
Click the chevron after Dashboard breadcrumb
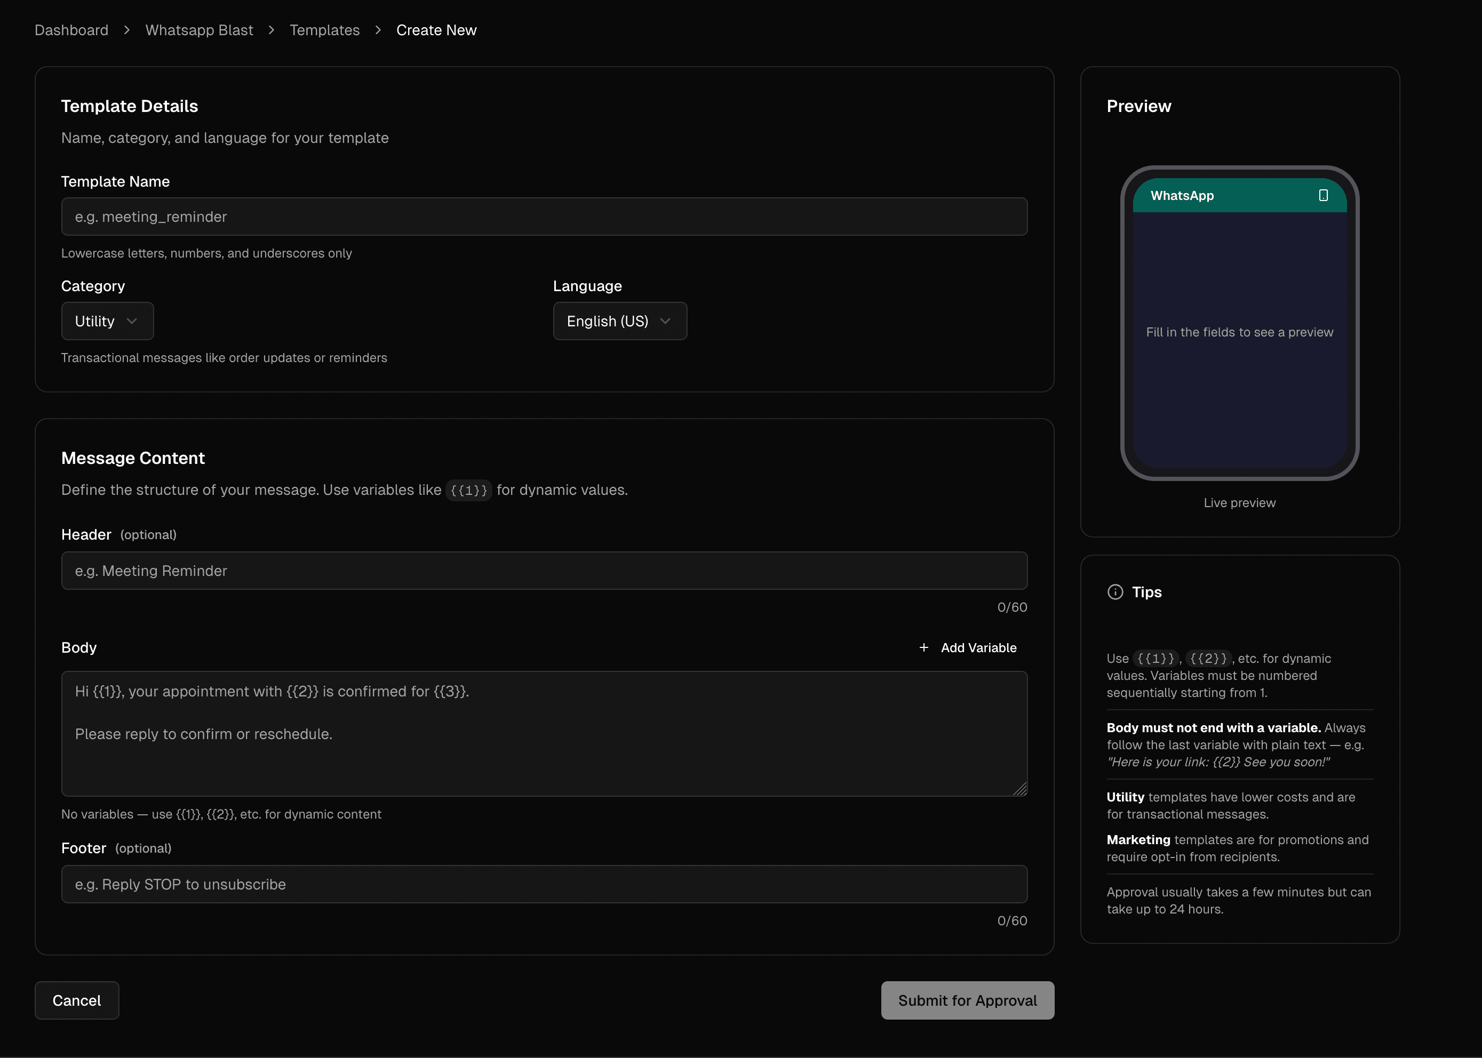(x=127, y=30)
